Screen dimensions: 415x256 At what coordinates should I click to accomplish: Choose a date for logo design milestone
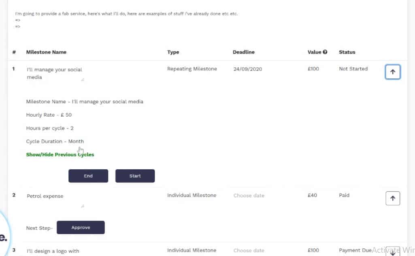click(249, 250)
